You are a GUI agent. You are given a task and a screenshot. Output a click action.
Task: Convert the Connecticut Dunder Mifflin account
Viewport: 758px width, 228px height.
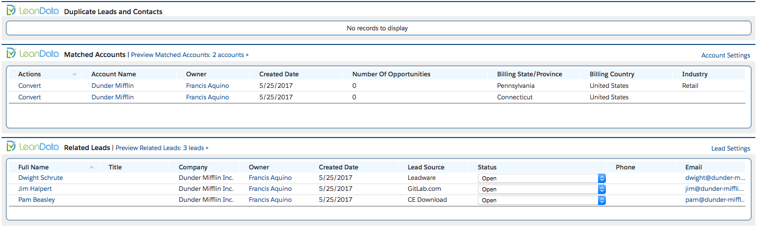point(29,97)
